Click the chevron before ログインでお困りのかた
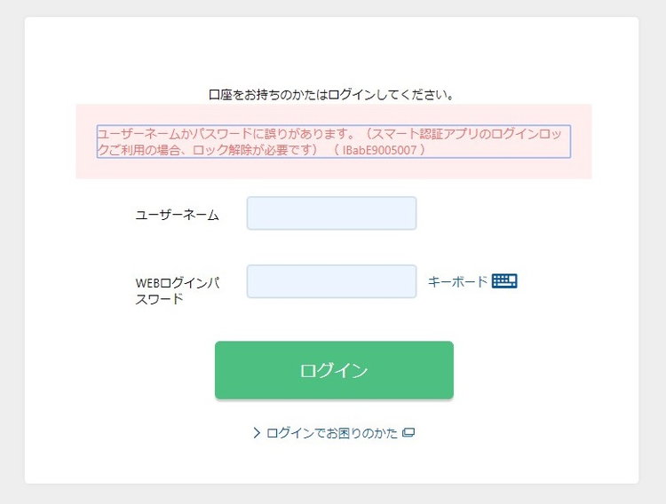 click(x=257, y=433)
